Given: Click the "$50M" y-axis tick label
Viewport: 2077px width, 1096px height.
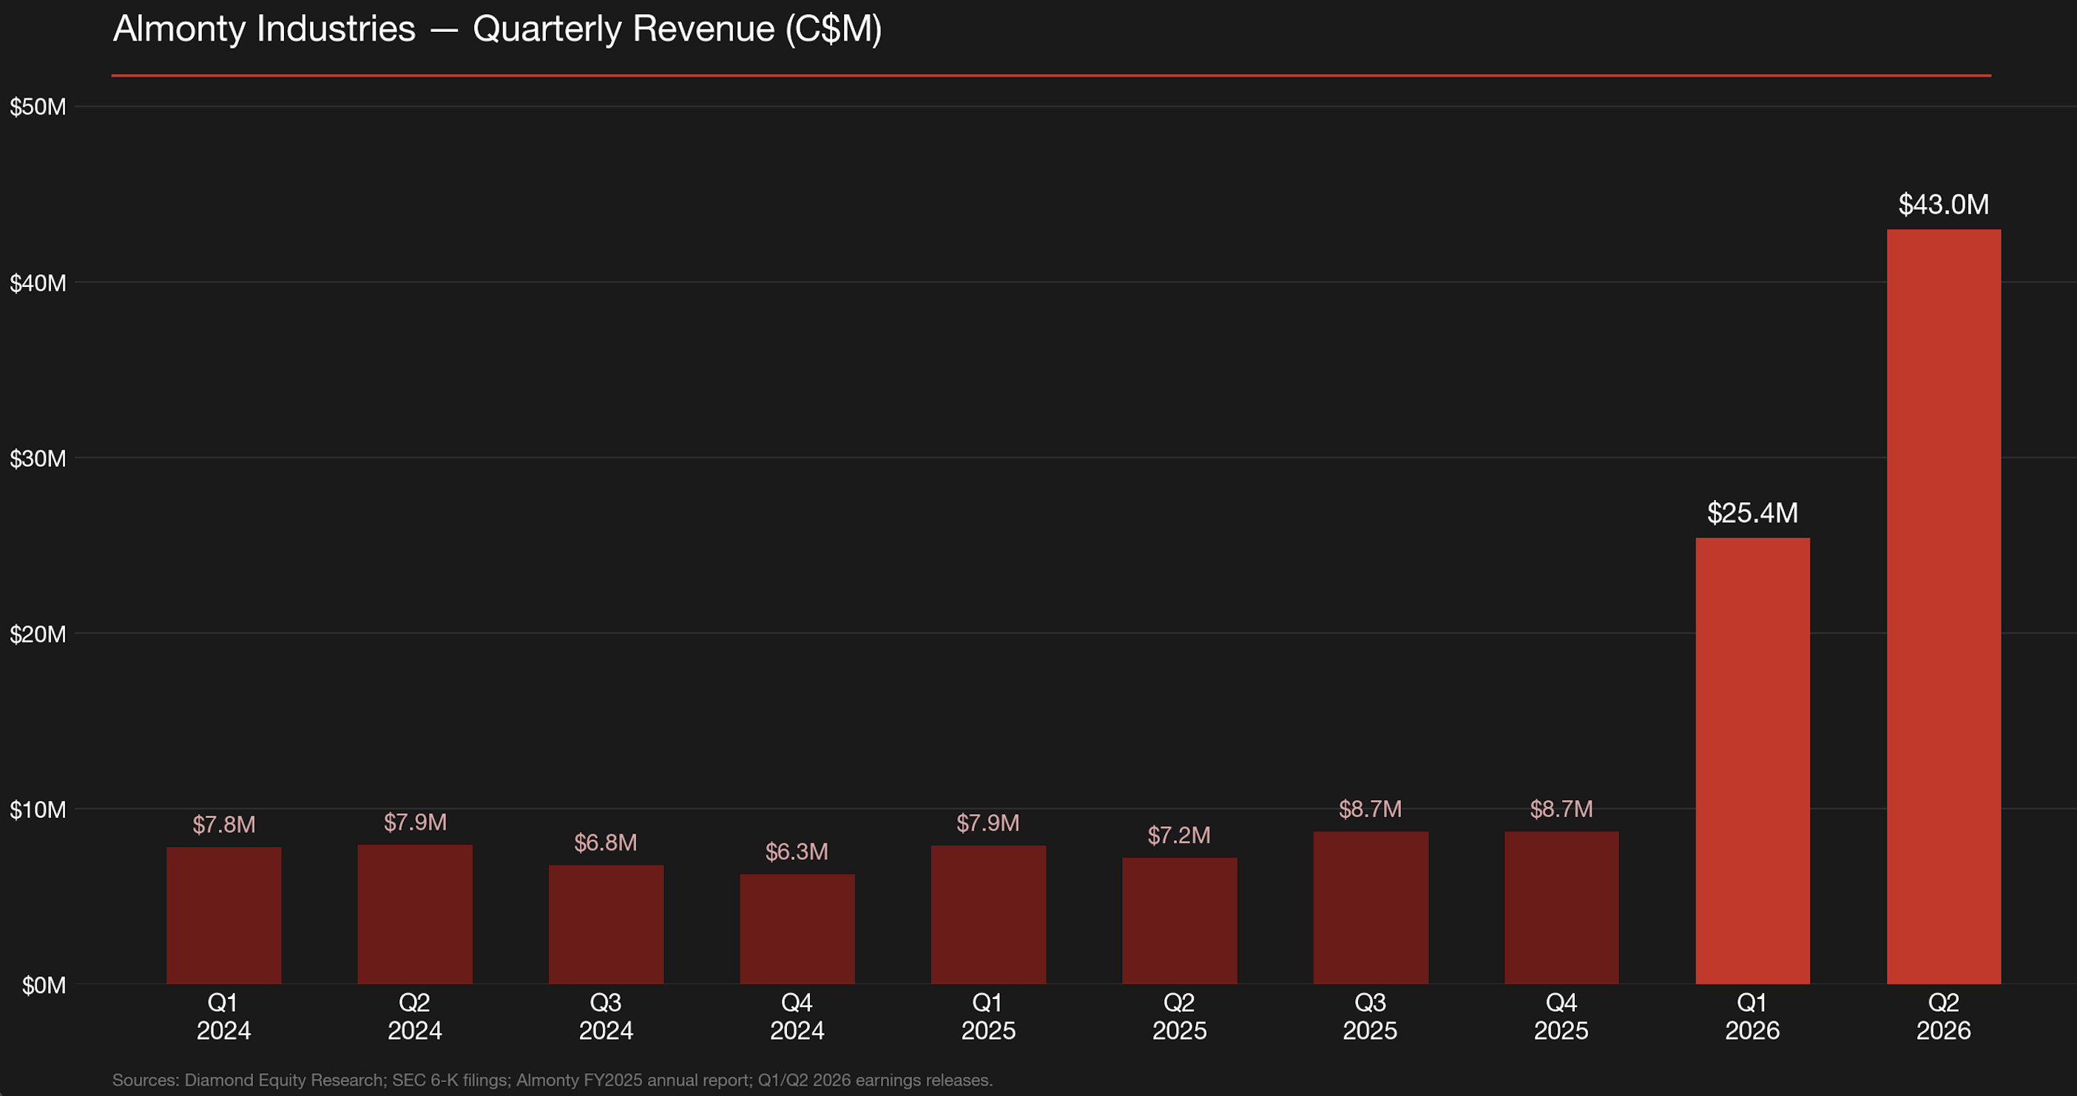Looking at the screenshot, I should (x=38, y=107).
